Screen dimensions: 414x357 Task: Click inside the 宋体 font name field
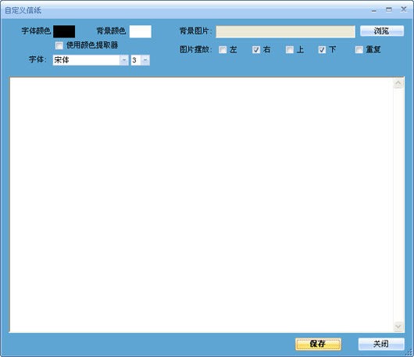point(87,60)
